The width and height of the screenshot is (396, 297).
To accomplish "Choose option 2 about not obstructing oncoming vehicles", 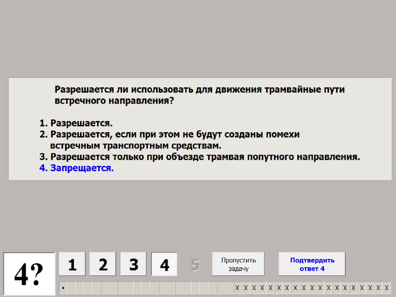I will click(x=170, y=140).
